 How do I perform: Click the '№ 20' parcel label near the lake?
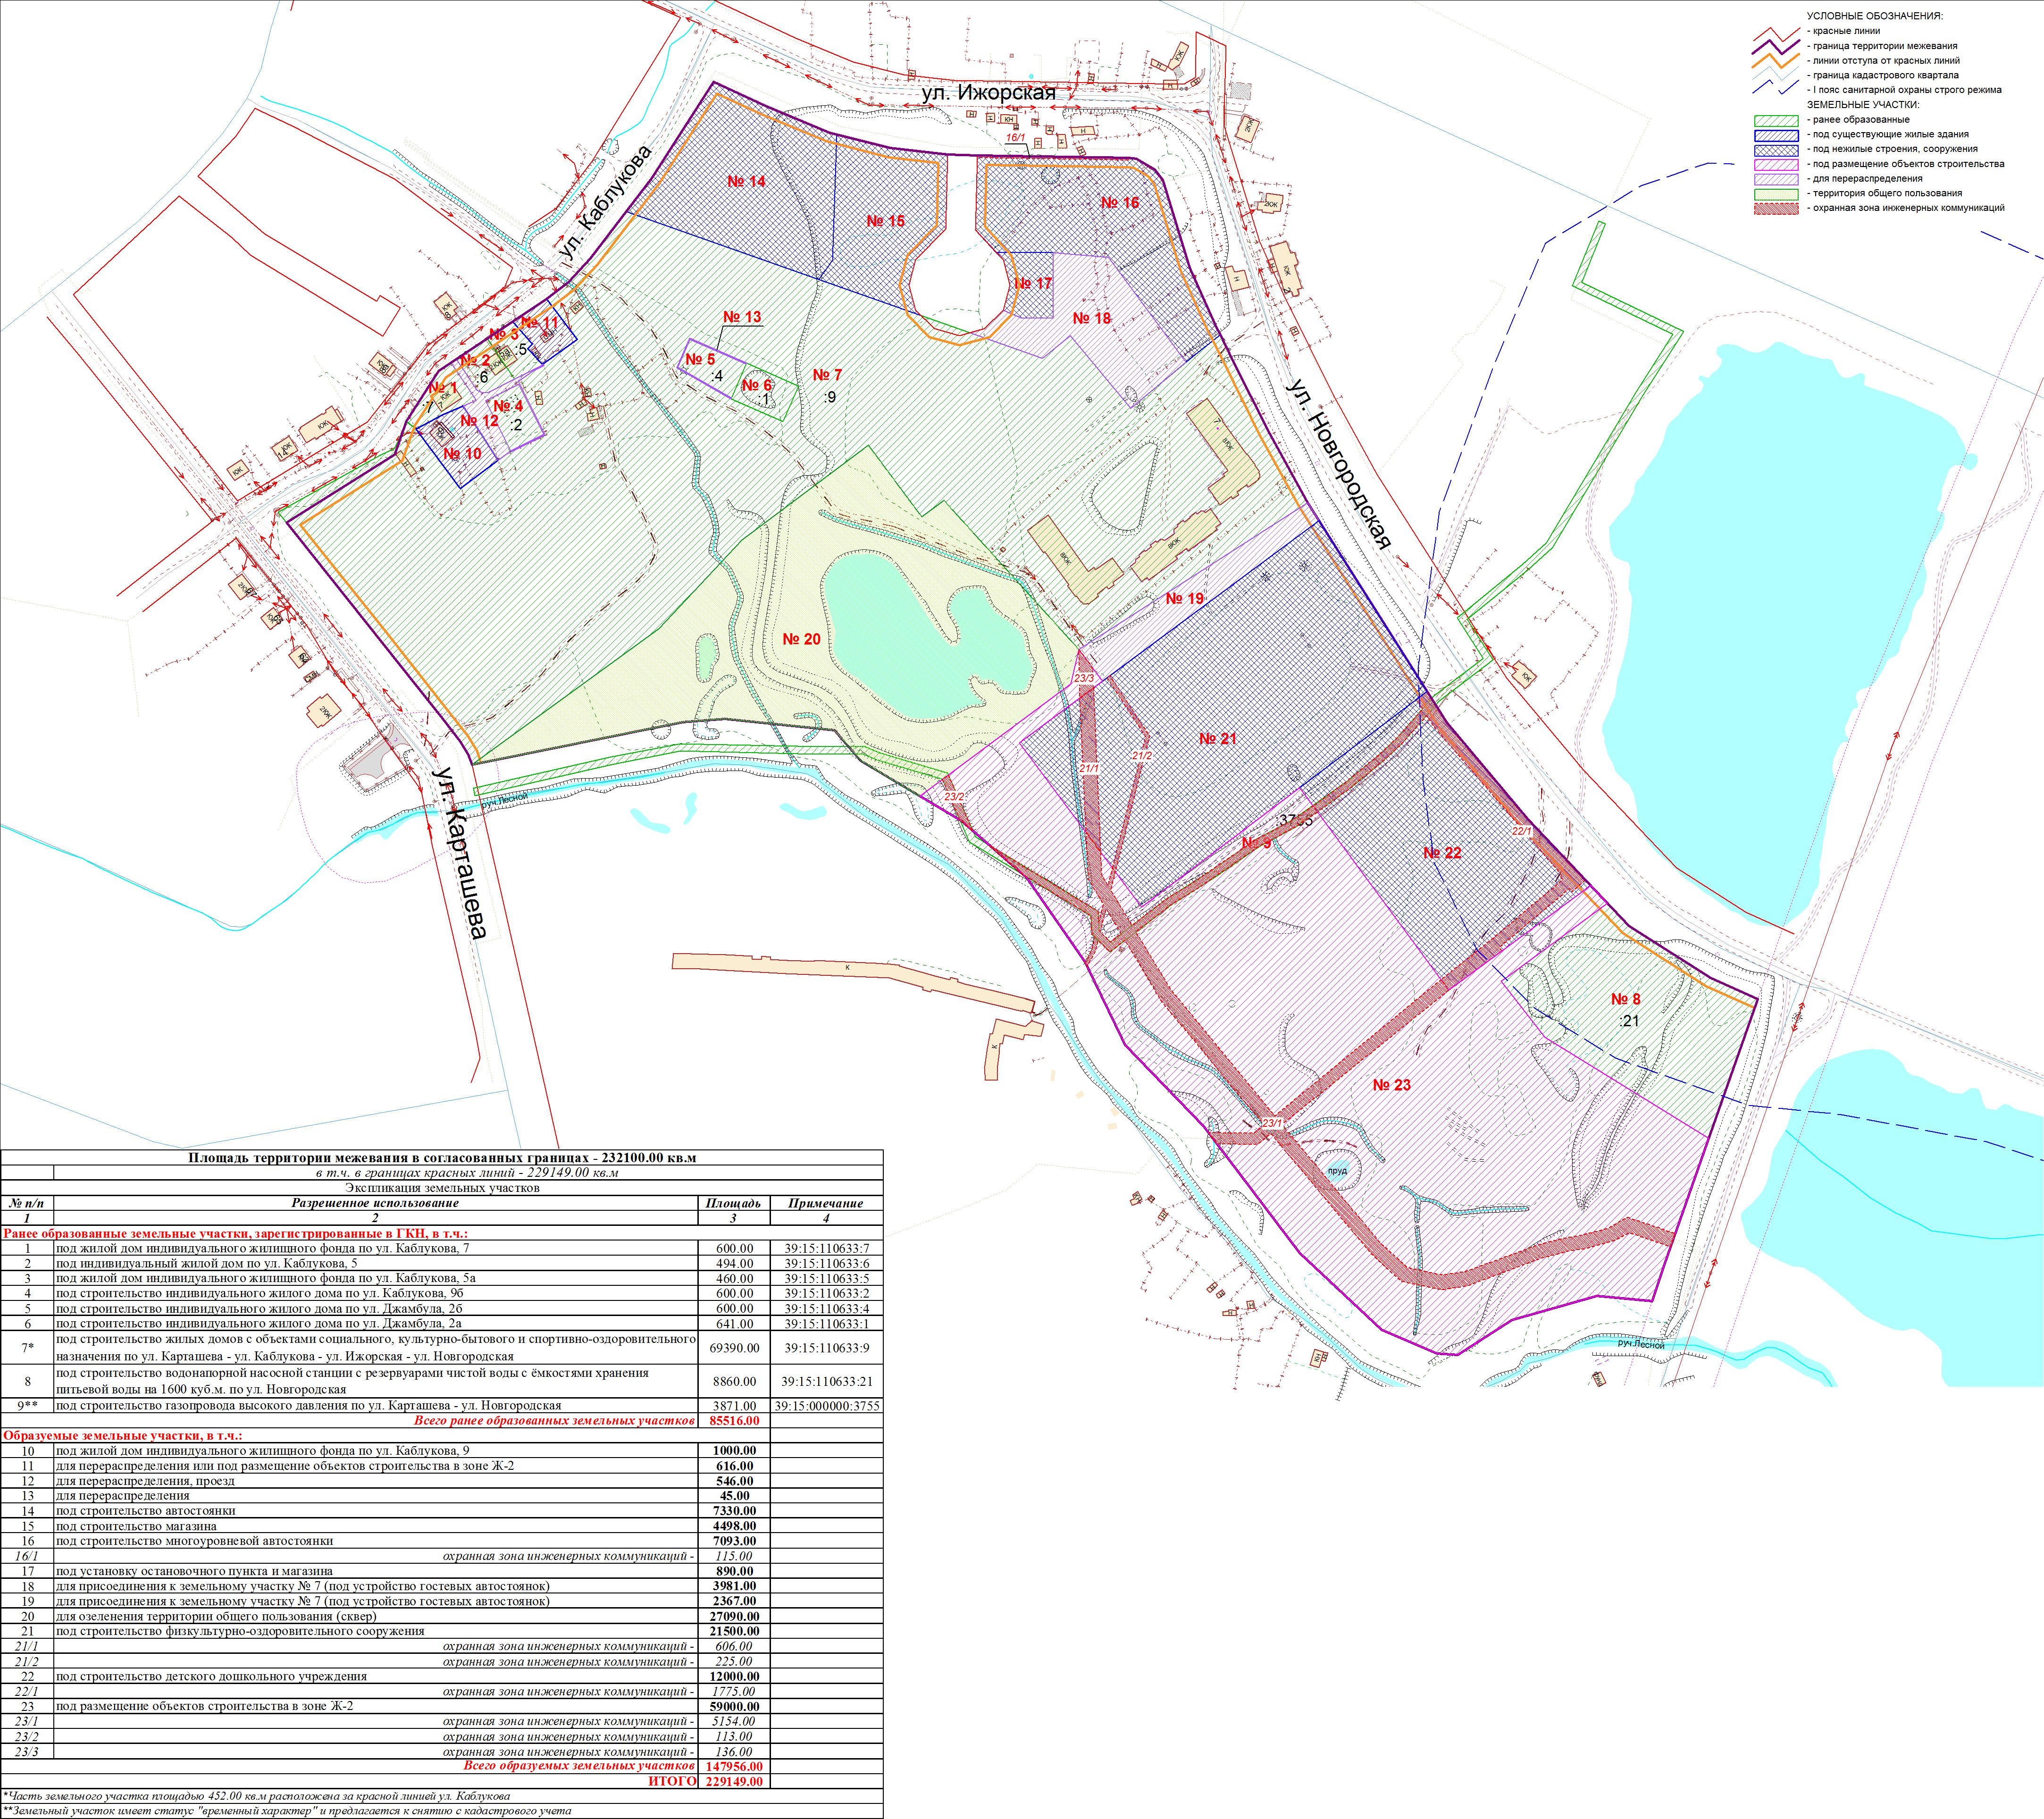click(x=801, y=640)
